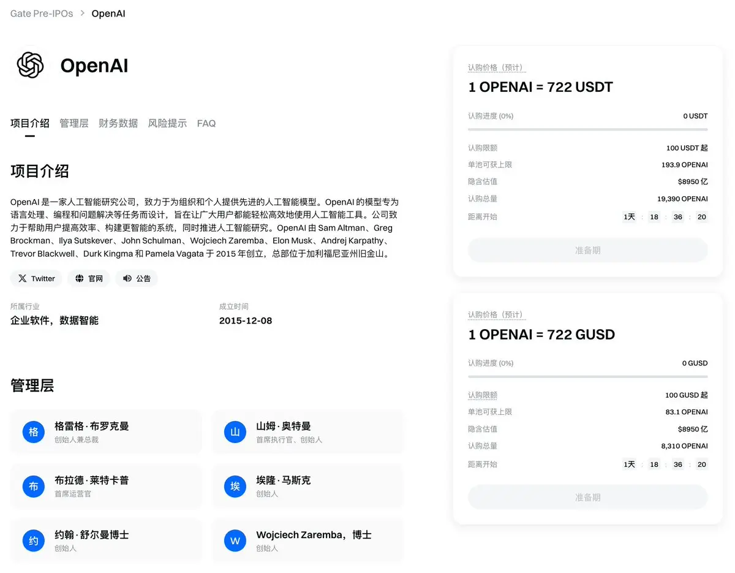Viewport: 735px width, 573px height.
Task: Select the 格 avatar of 格雷格·布罗克曼
Action: (x=34, y=432)
